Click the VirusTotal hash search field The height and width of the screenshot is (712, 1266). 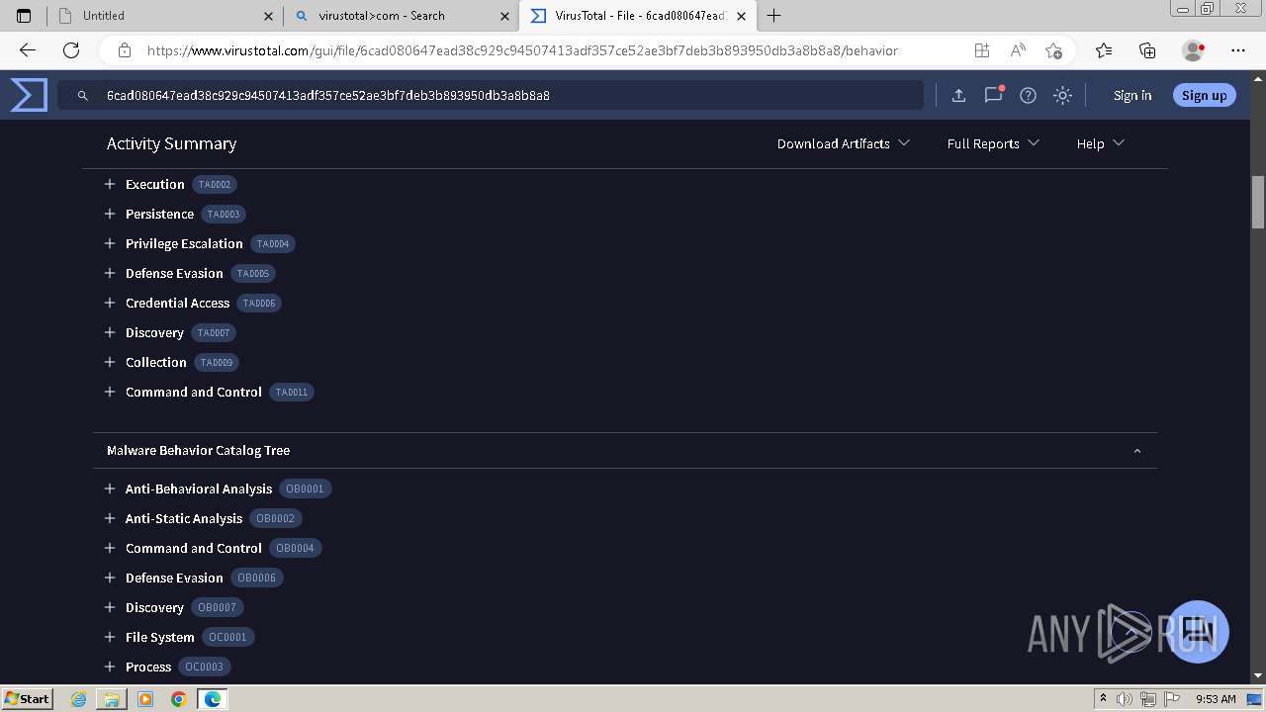tap(490, 95)
